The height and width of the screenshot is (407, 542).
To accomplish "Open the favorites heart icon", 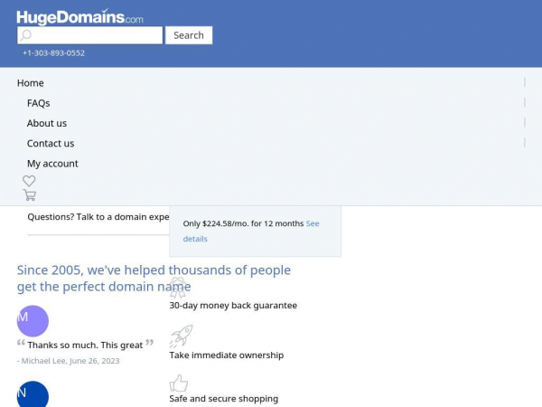I will [x=29, y=181].
